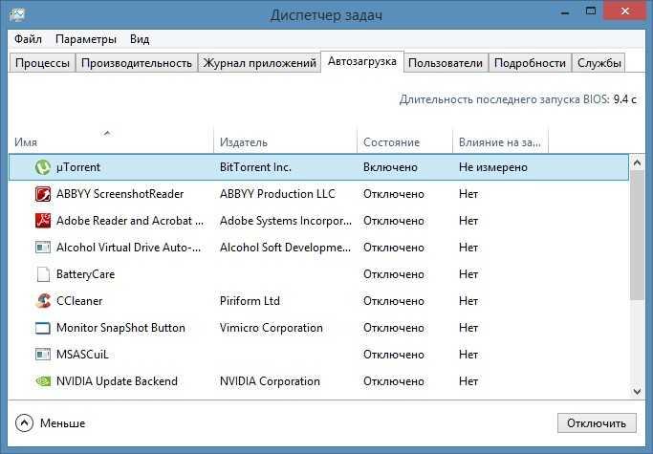
Task: Minimize the Диспетчер задач window
Action: (x=565, y=12)
